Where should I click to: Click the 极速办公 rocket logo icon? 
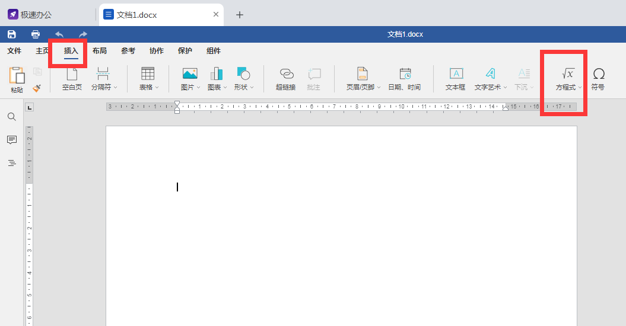13,15
